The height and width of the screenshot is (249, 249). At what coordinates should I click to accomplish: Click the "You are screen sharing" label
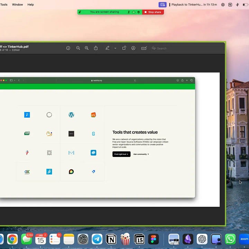pos(104,12)
